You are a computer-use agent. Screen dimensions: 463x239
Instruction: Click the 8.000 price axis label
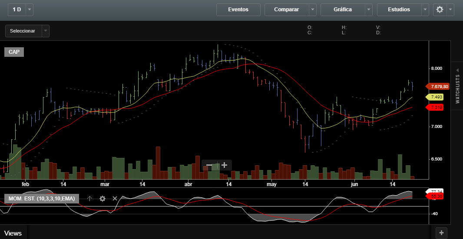pyautogui.click(x=436, y=69)
